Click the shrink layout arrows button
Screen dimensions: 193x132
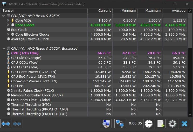(17, 124)
